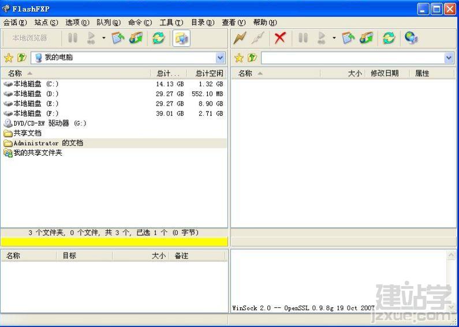The width and height of the screenshot is (459, 327).
Task: Click the queue 大小 column header
Action: pyautogui.click(x=141, y=256)
